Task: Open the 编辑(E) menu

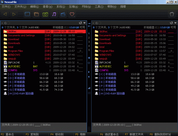Action: pyautogui.click(x=34, y=7)
